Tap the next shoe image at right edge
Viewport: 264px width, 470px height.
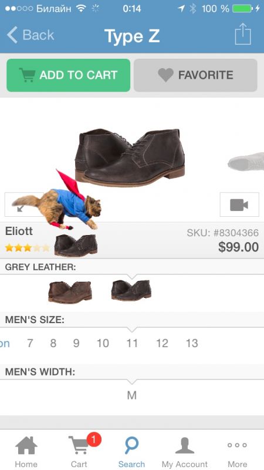point(246,162)
